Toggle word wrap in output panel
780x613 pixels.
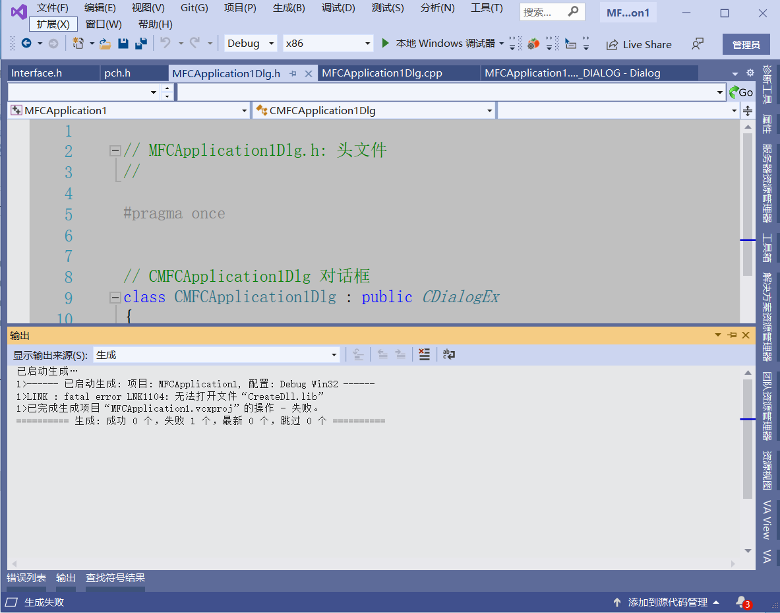coord(449,354)
